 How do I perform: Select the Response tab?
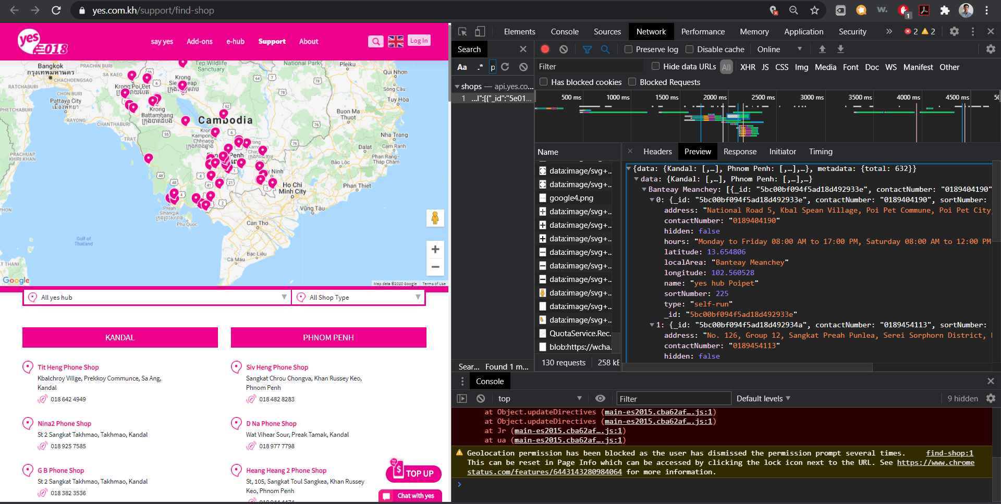tap(740, 152)
